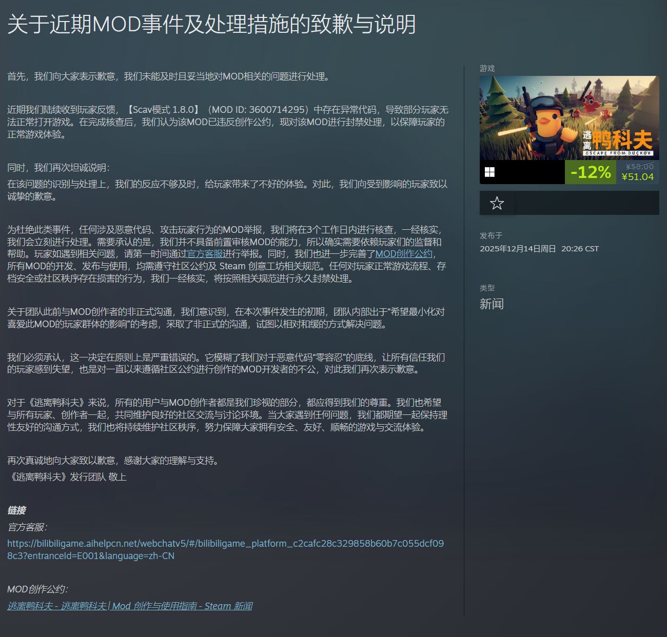Image resolution: width=667 pixels, height=637 pixels.
Task: Click the announcement title 关于近期MOD事件及处理措施的致歉与说明
Action: (211, 24)
